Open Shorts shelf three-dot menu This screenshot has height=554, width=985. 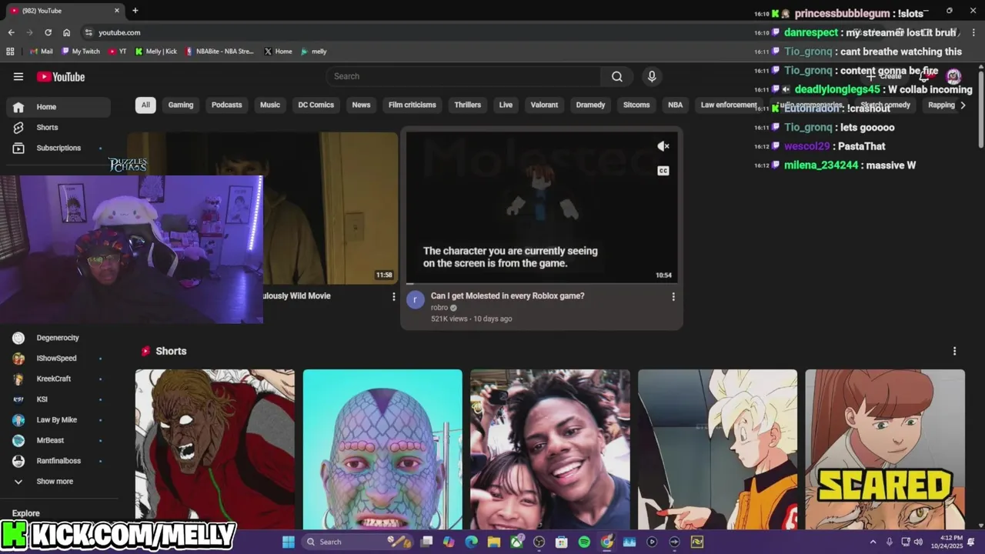coord(955,351)
